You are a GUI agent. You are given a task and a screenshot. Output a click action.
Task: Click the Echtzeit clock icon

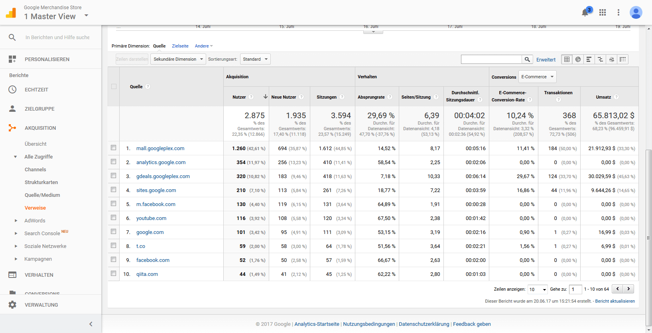coord(12,89)
